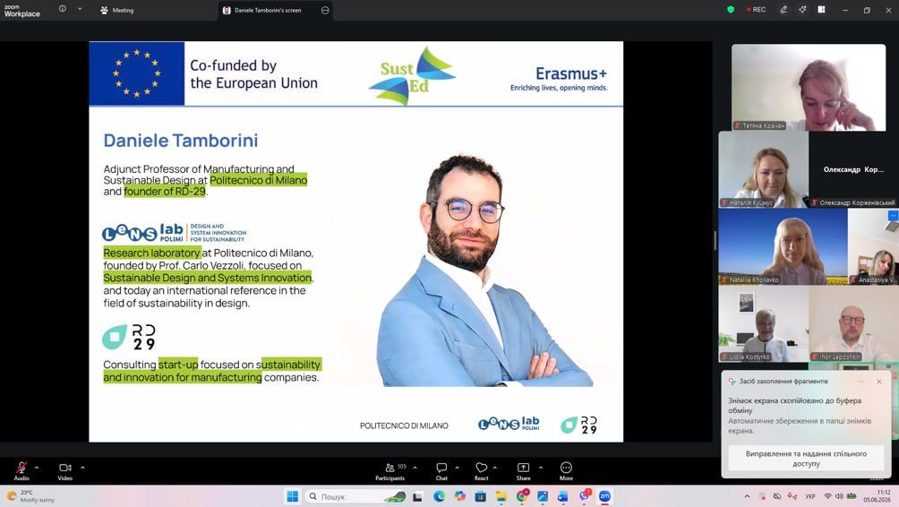Image resolution: width=899 pixels, height=507 pixels.
Task: Open Microsoft Store from taskbar
Action: coord(481,496)
